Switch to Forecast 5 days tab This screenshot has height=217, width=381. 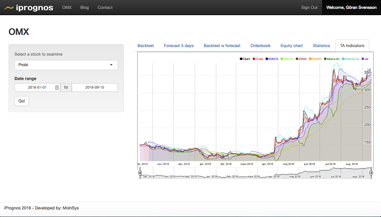coord(179,45)
